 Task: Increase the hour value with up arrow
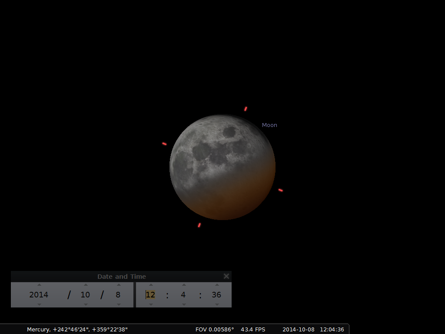(x=151, y=285)
